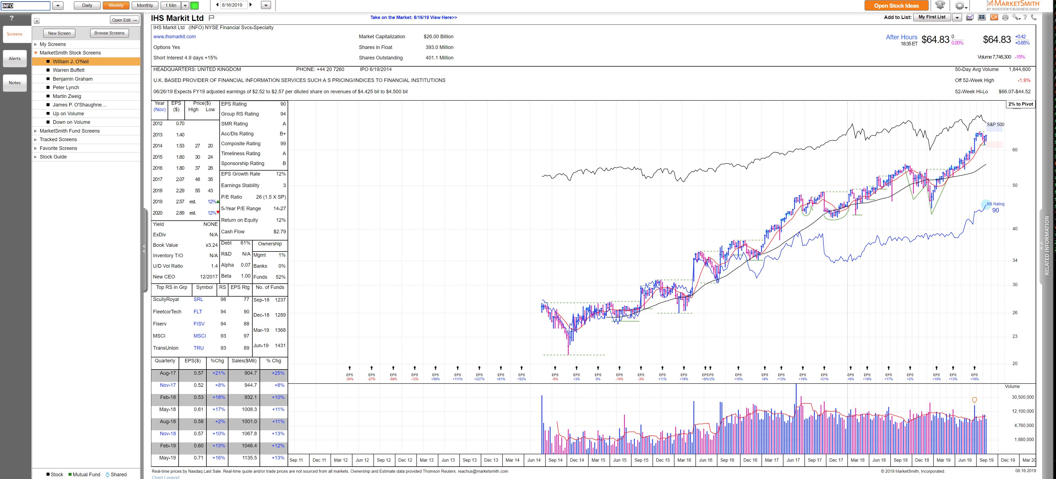Select the Up on Volume screen
This screenshot has height=479, width=1056.
86,114
